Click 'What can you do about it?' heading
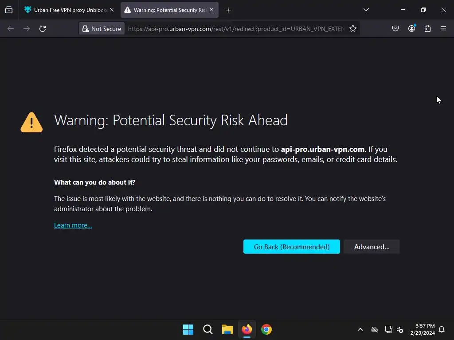Screen dimensions: 454x340 click(x=94, y=182)
